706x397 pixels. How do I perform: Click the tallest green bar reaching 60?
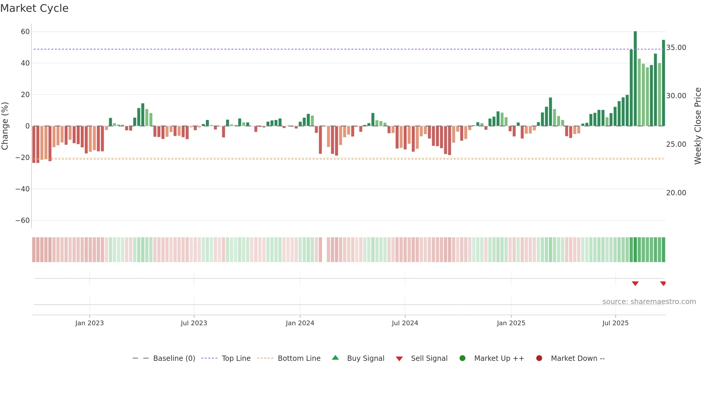[x=635, y=79]
